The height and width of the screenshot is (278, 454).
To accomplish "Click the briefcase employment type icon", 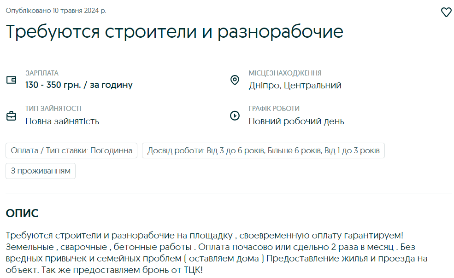I will (11, 116).
